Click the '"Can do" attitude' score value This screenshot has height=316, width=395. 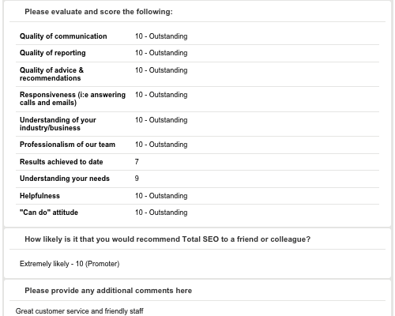point(161,213)
